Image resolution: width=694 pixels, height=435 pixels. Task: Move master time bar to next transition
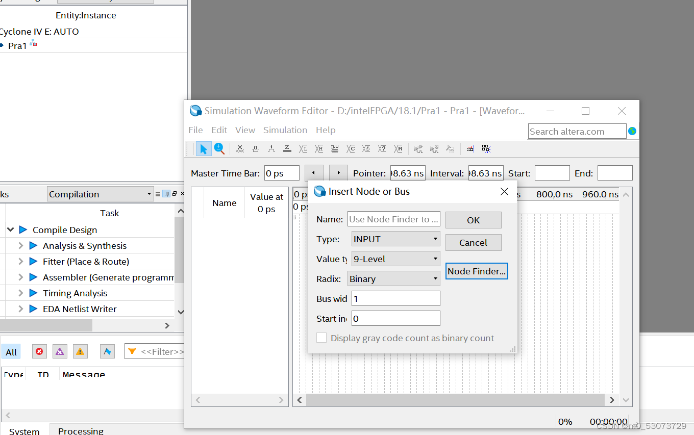pyautogui.click(x=338, y=173)
